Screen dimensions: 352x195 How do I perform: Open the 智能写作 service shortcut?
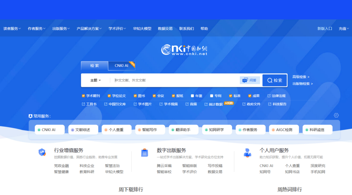(150, 130)
